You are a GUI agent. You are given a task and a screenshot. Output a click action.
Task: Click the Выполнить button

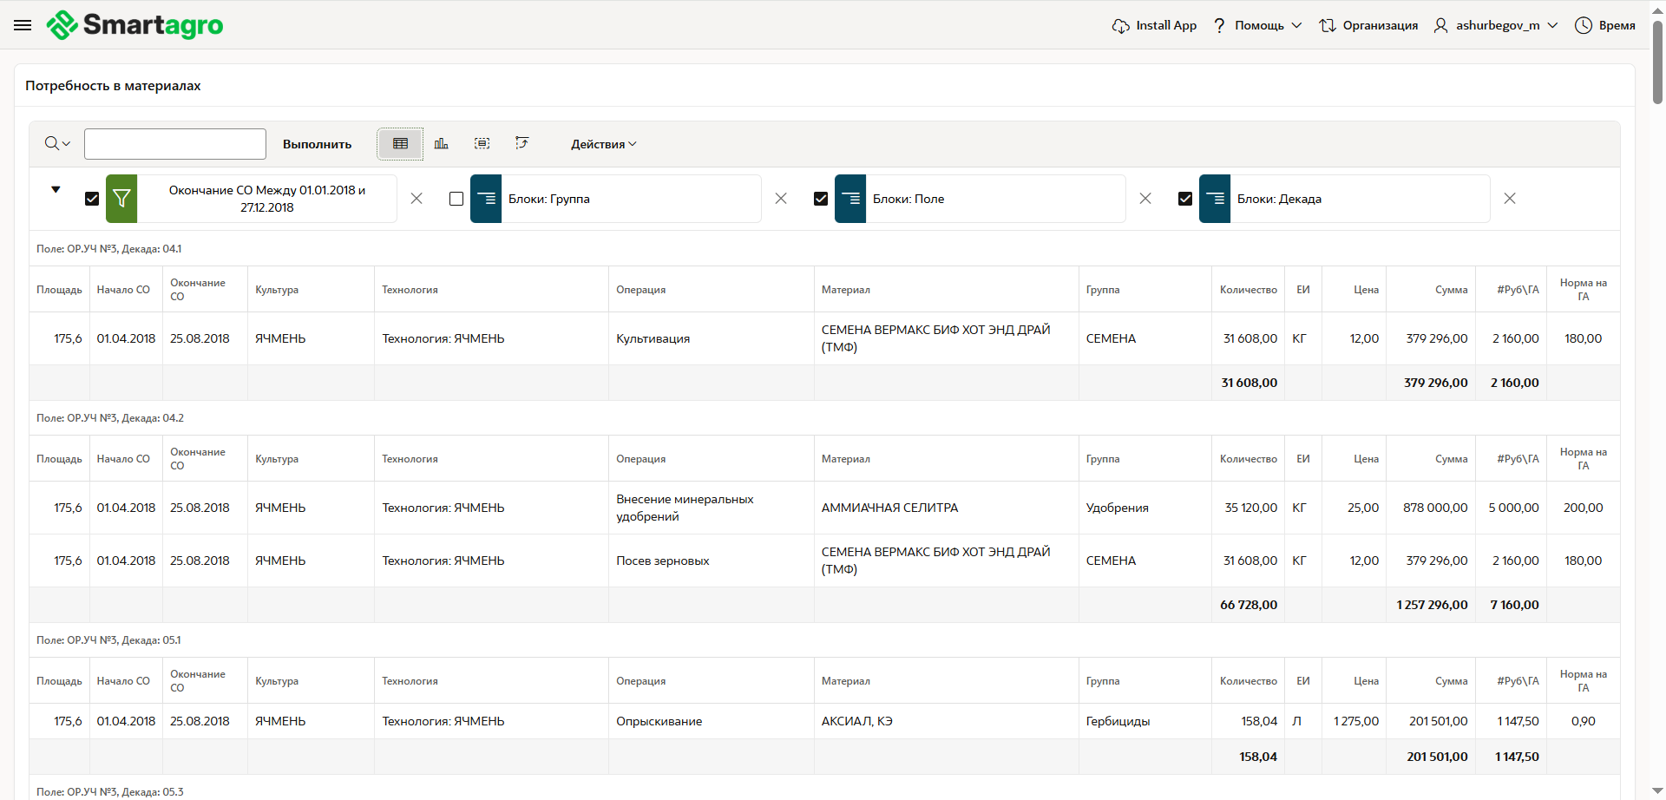[x=317, y=144]
